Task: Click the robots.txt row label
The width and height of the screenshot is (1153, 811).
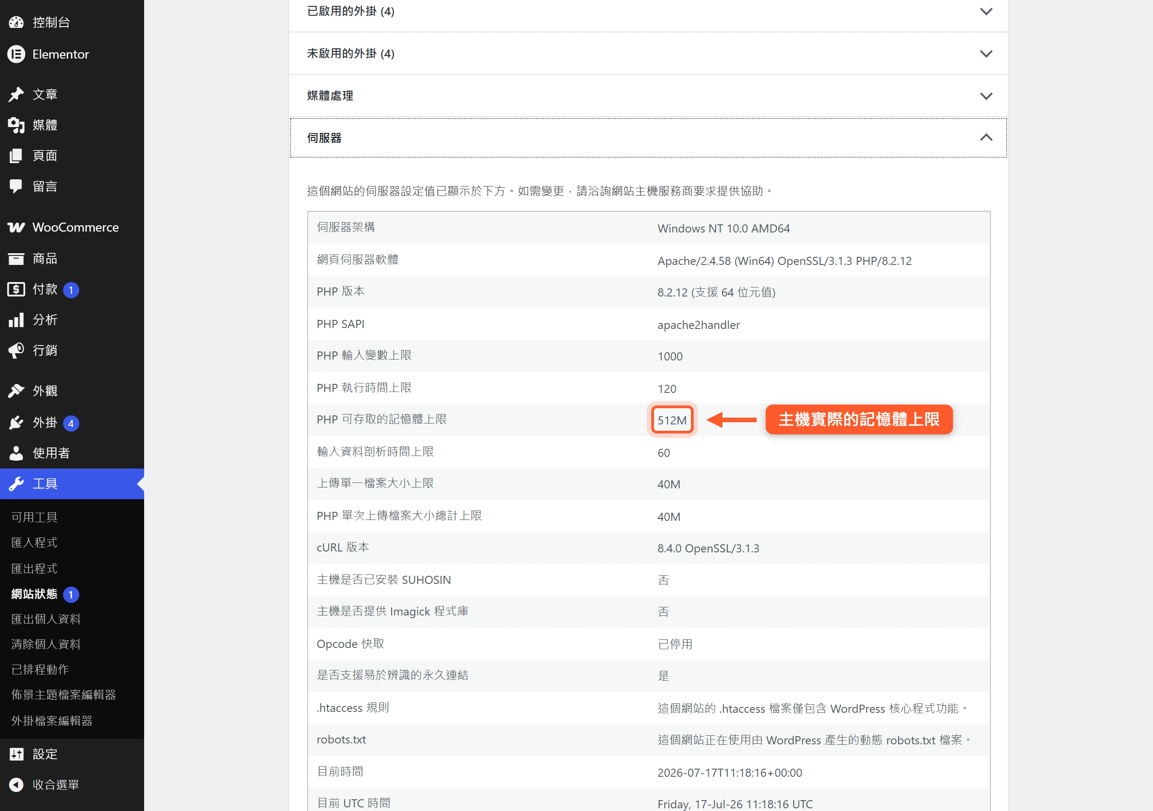Action: [341, 740]
